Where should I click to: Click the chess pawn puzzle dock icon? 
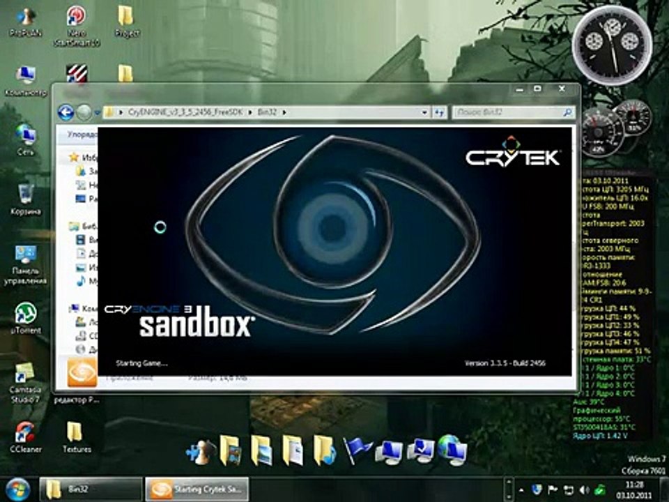[201, 452]
